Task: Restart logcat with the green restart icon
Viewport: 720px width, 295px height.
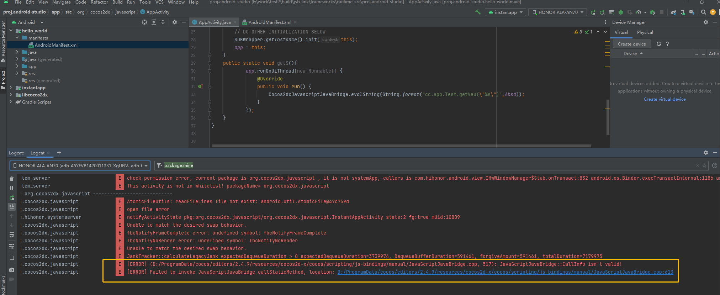Action: tap(12, 198)
